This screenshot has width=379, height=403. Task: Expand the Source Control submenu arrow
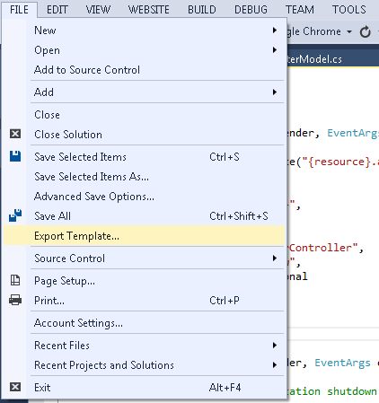click(x=275, y=258)
